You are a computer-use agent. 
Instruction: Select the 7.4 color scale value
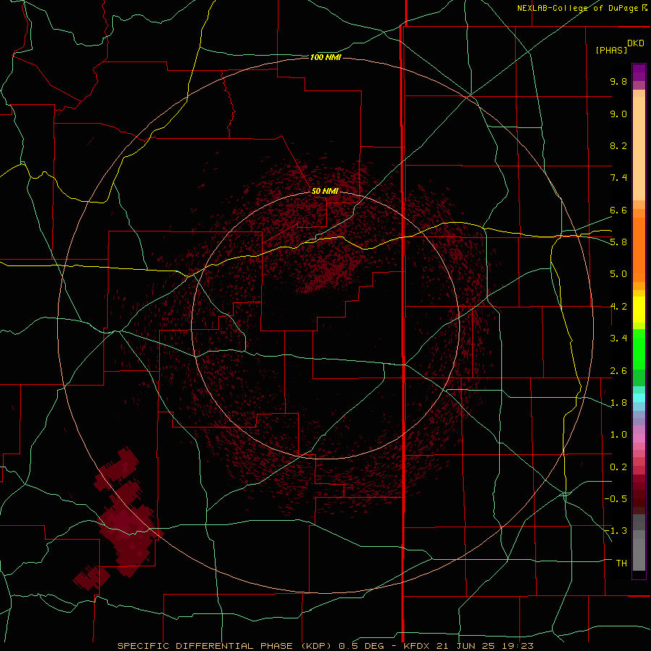pos(618,178)
